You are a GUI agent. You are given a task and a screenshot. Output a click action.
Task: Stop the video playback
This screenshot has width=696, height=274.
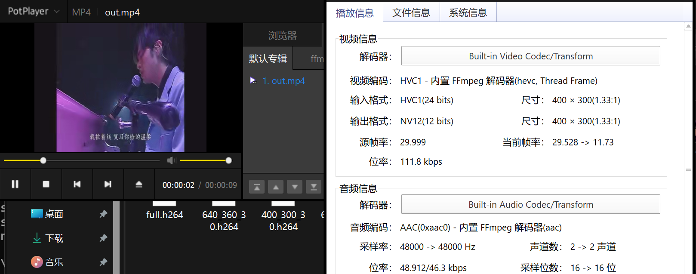click(46, 184)
